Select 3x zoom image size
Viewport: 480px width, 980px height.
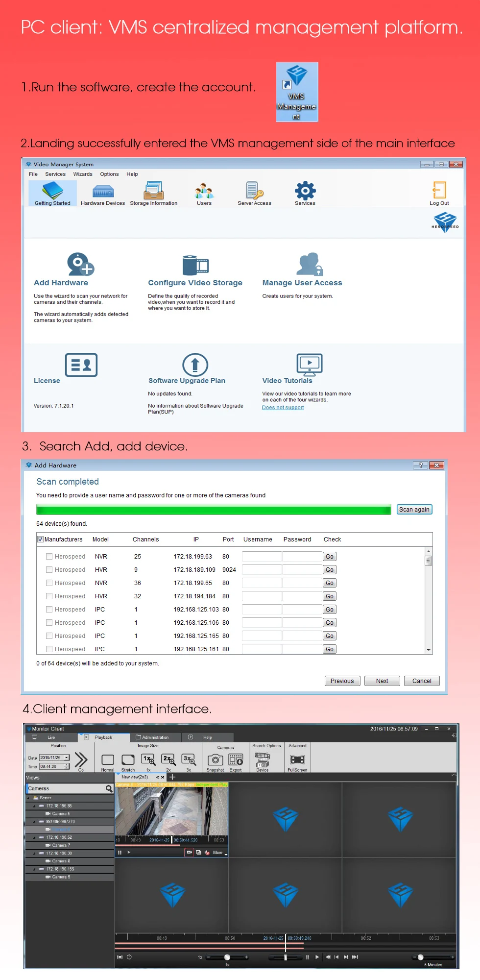pos(189,760)
